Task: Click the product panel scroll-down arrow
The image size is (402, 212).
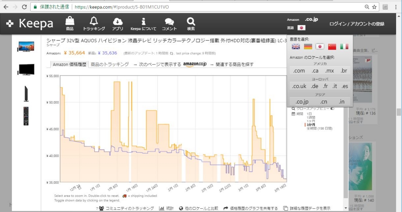Action: (345, 208)
